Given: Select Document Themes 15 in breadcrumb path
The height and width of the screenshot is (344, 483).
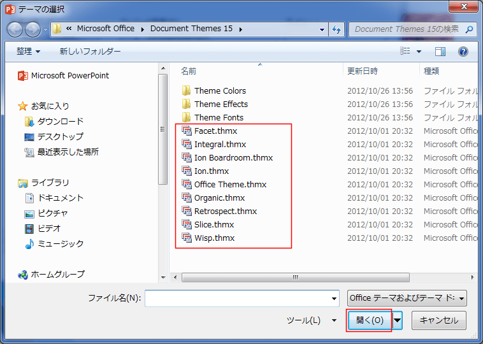Looking at the screenshot, I should click(191, 29).
